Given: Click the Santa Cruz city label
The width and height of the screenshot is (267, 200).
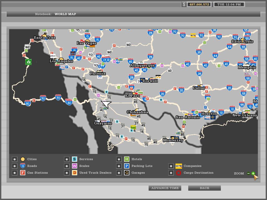Looking at the screenshot, I should tap(44, 37).
